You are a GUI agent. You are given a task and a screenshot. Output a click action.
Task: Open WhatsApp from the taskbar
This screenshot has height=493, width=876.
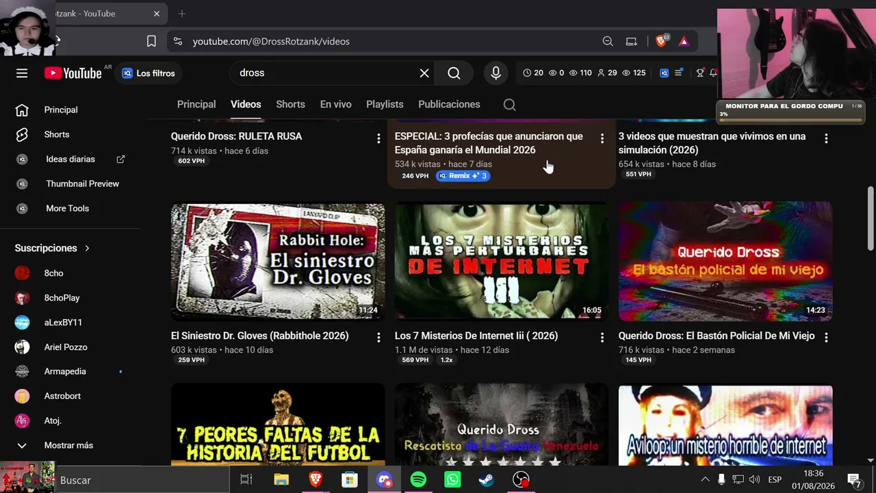pos(452,480)
